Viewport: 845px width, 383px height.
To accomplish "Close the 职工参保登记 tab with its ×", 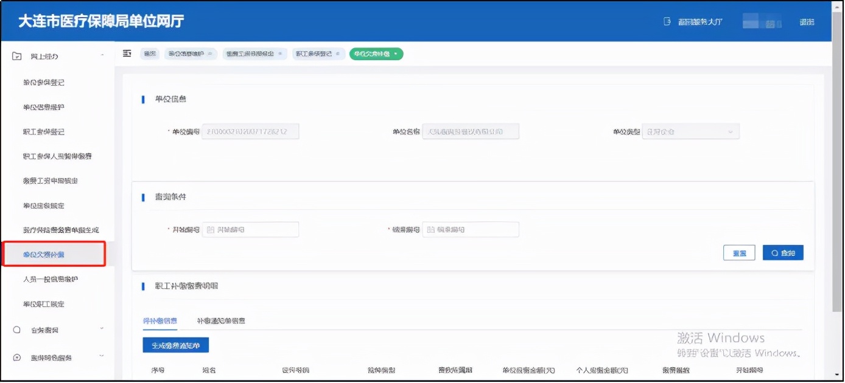I will click(338, 53).
